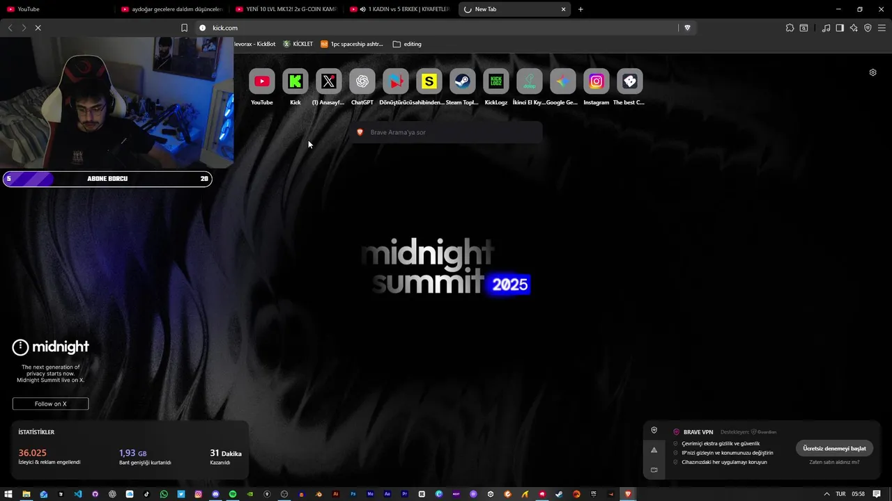Viewport: 892px width, 501px height.
Task: Open the İkinci El dolap shortcut tile
Action: (x=530, y=81)
